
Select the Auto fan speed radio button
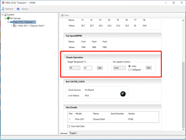click(129, 66)
